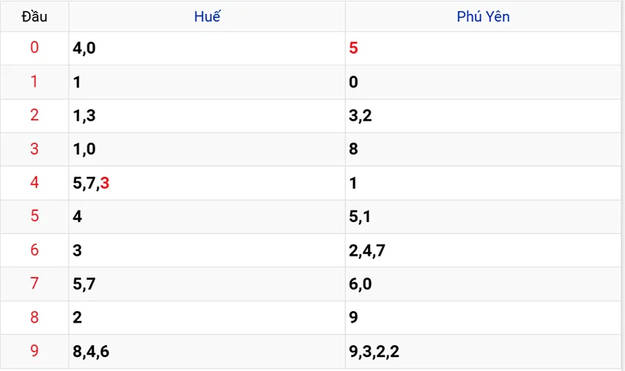625x371 pixels.
Task: Click the red 3 in Huế row 4
Action: 105,183
